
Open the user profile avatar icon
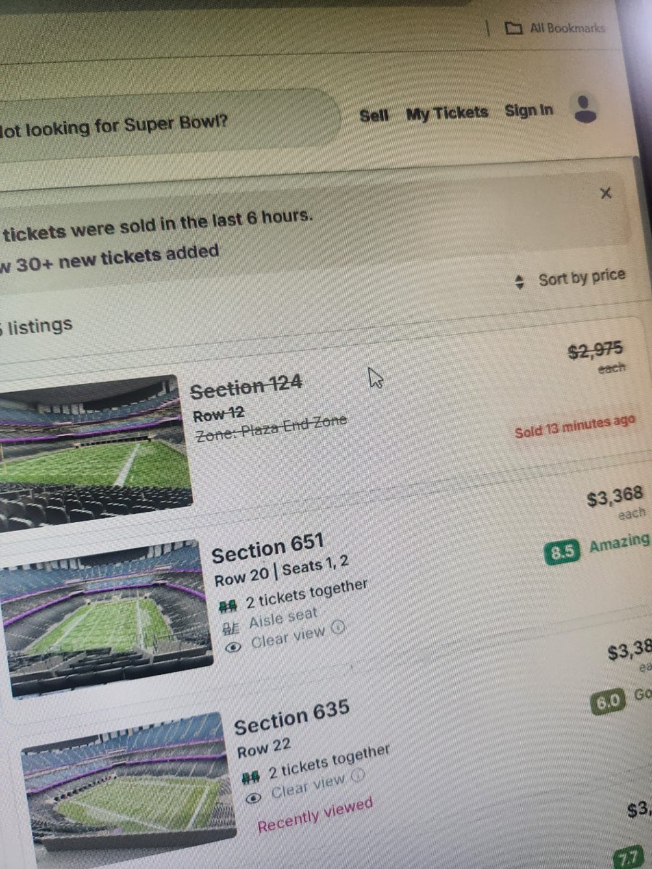585,109
